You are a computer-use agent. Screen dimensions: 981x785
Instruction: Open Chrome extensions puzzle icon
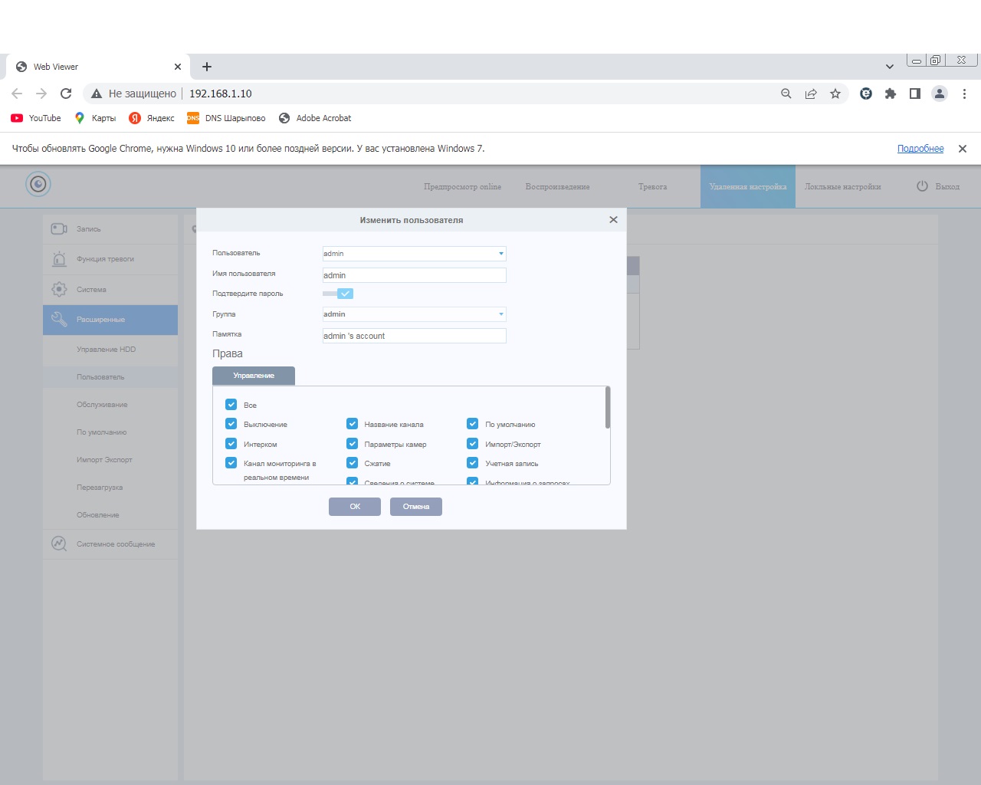click(x=890, y=94)
